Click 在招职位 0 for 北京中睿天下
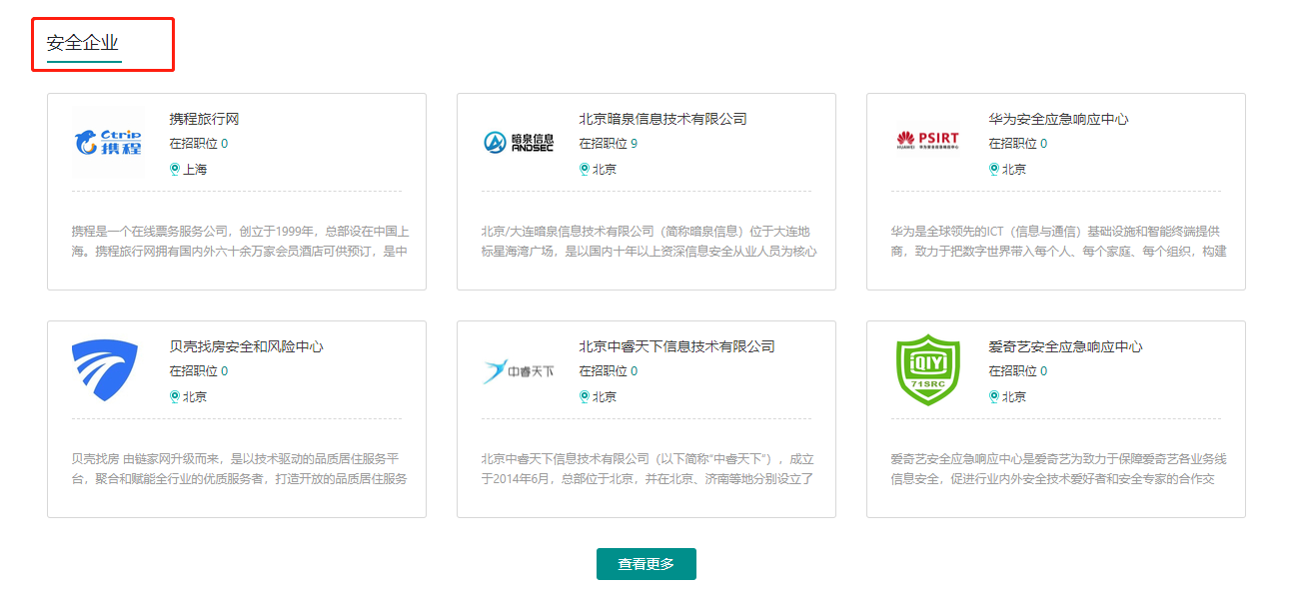This screenshot has height=592, width=1302. click(608, 371)
